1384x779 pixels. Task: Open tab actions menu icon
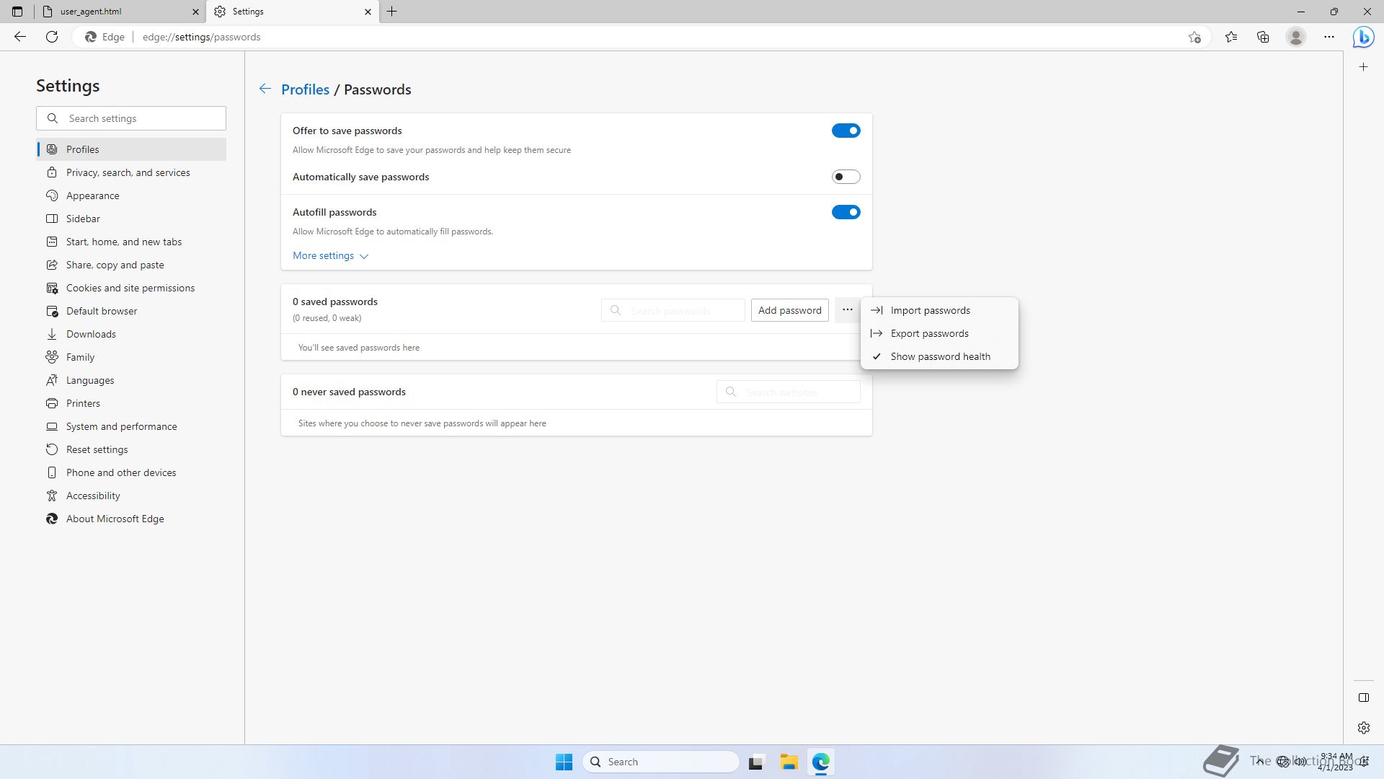tap(17, 12)
